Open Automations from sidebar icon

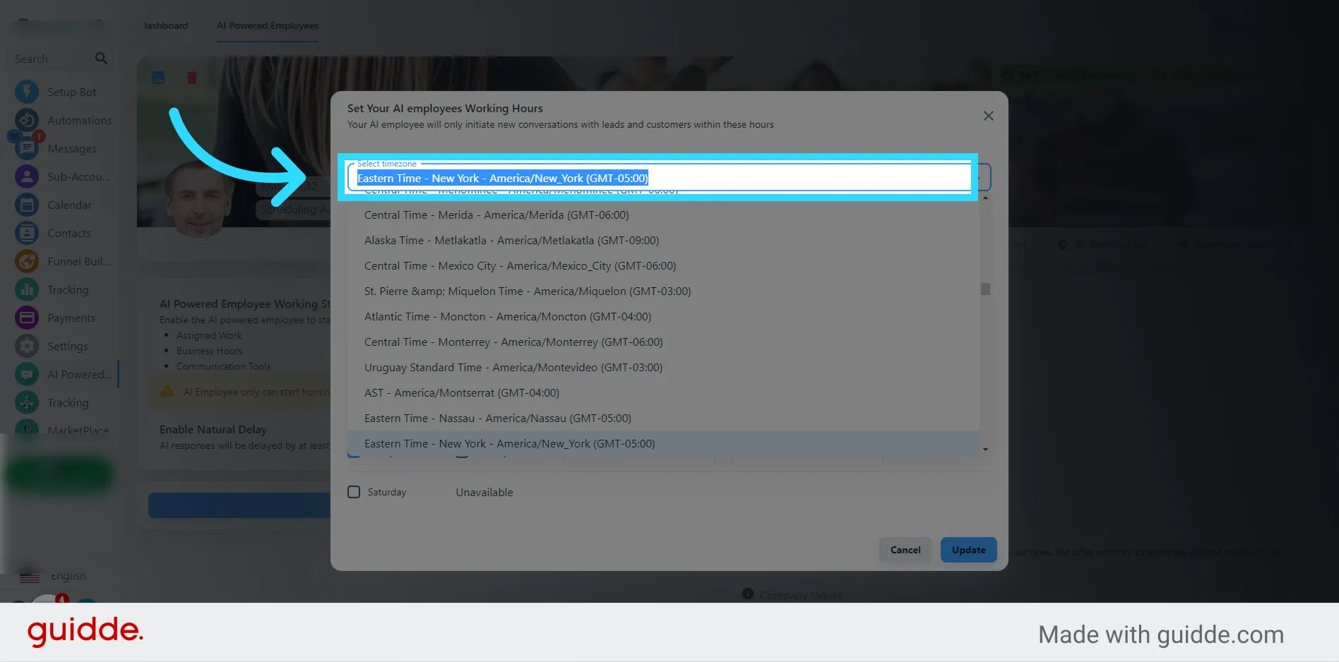(x=27, y=120)
